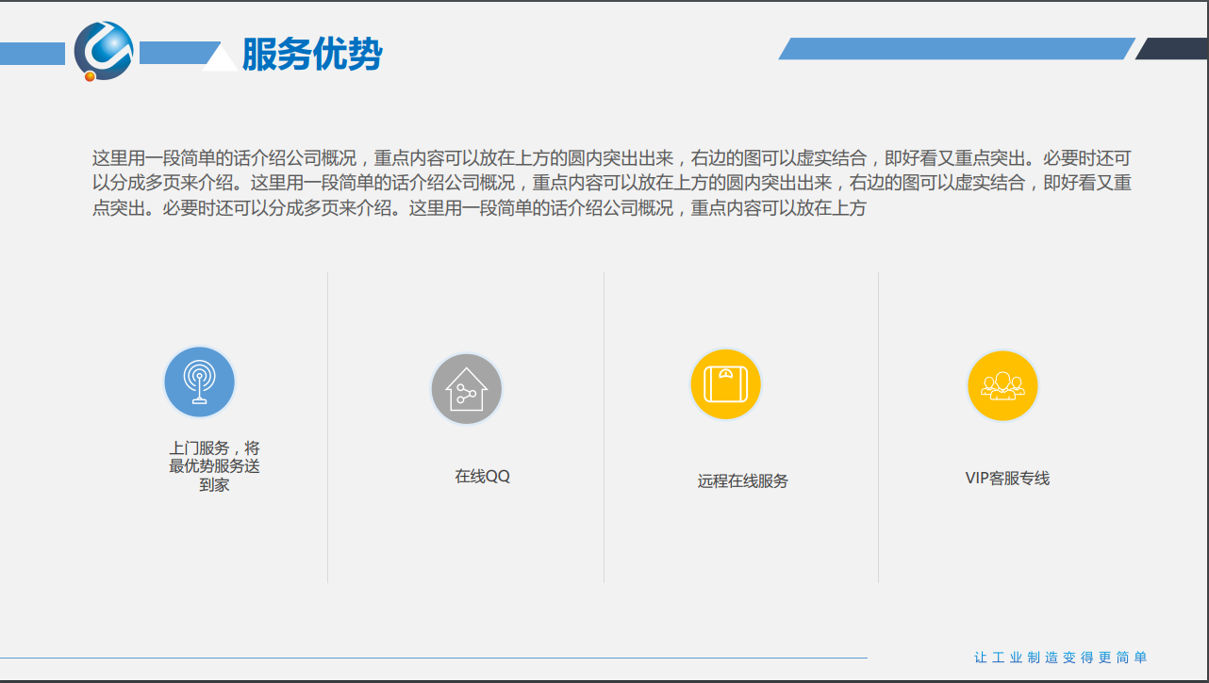Click the yellow people group VIP icon
The width and height of the screenshot is (1209, 683).
1002,385
